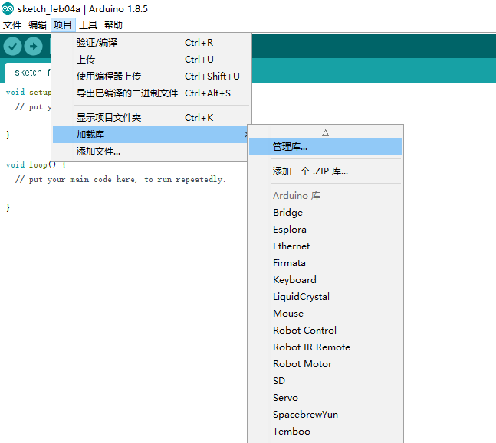Select 显示项目文件夹 entry
Image resolution: width=496 pixels, height=443 pixels.
tap(151, 118)
